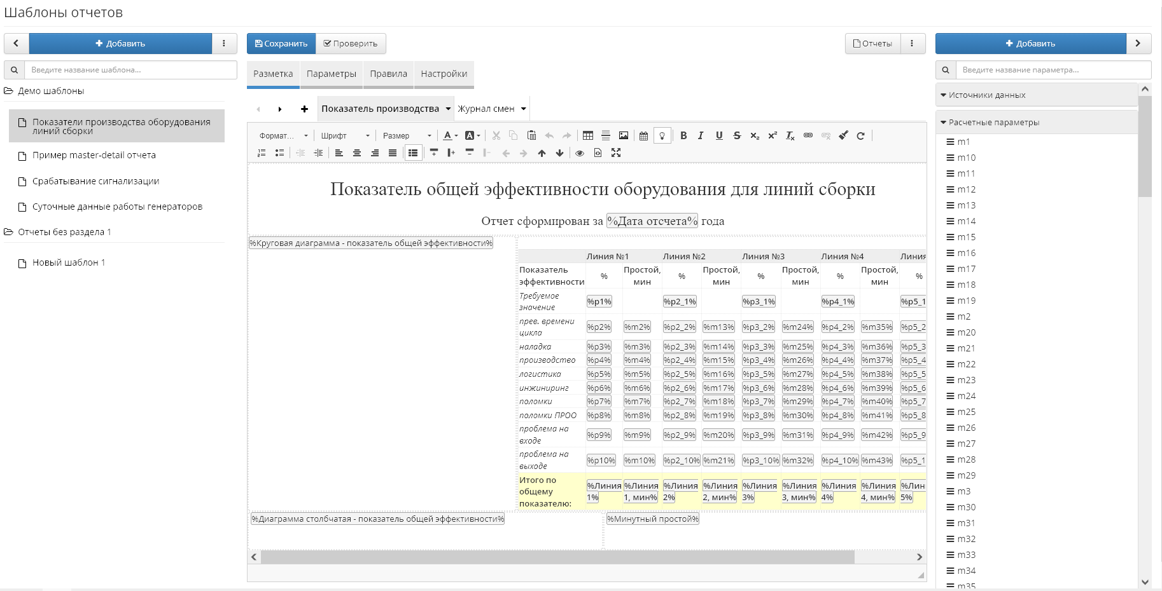Switch to the Разметка tab
Viewport: 1162px width, 591px height.
[x=273, y=74]
